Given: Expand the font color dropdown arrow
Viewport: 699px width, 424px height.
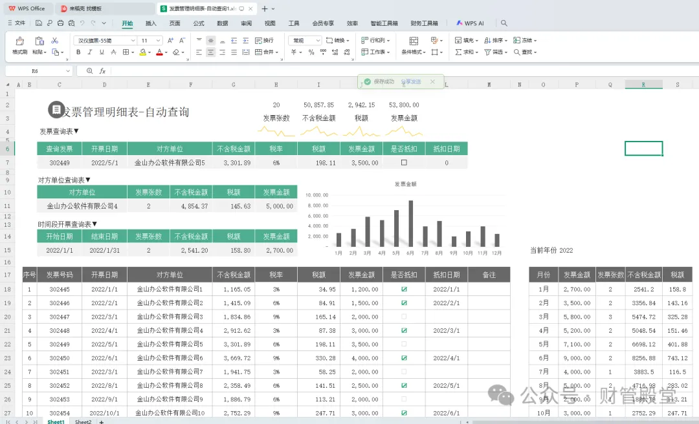Looking at the screenshot, I should (166, 52).
